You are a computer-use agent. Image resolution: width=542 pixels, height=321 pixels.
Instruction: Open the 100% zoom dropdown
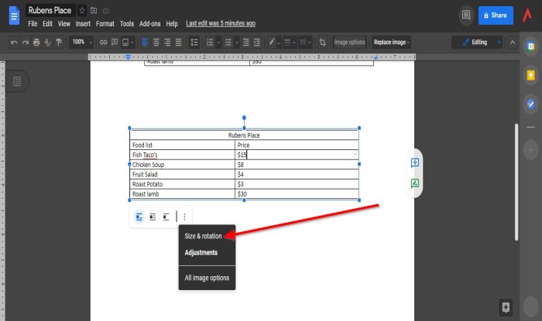click(x=81, y=42)
